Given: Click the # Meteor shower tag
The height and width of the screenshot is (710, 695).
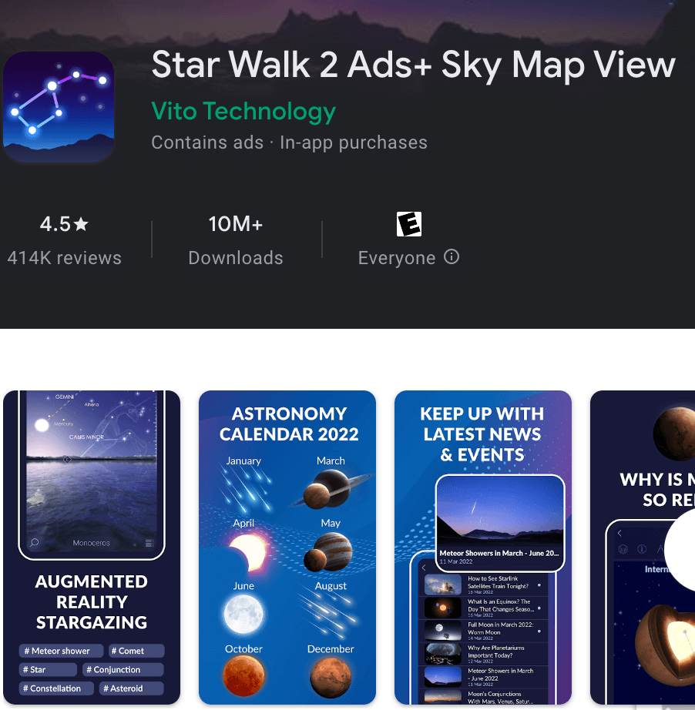Looking at the screenshot, I should pyautogui.click(x=61, y=651).
